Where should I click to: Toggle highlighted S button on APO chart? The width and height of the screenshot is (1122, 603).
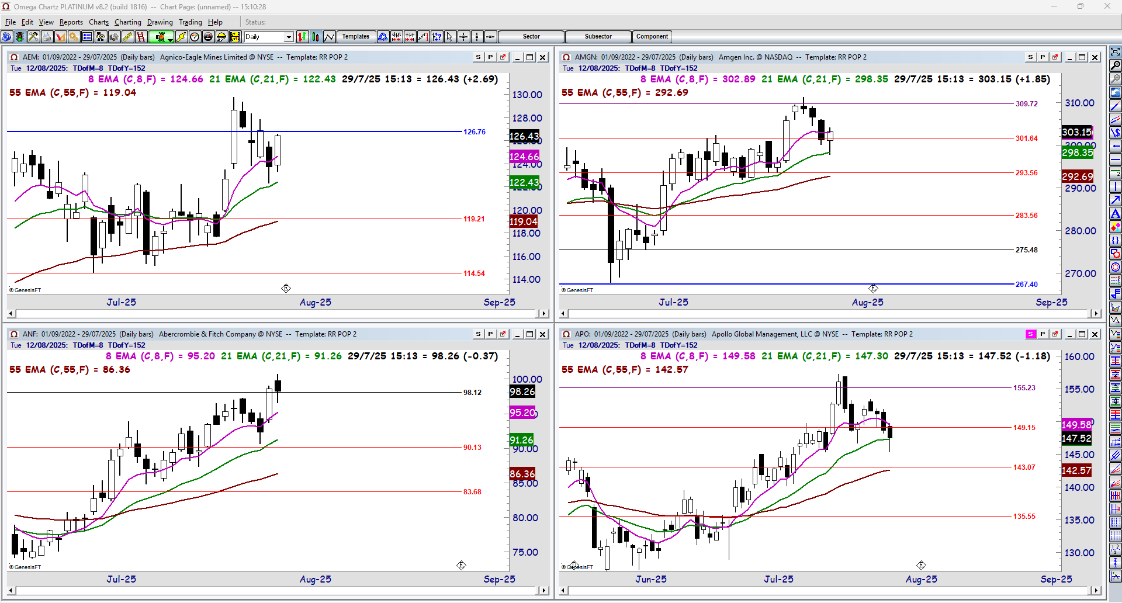(1030, 334)
